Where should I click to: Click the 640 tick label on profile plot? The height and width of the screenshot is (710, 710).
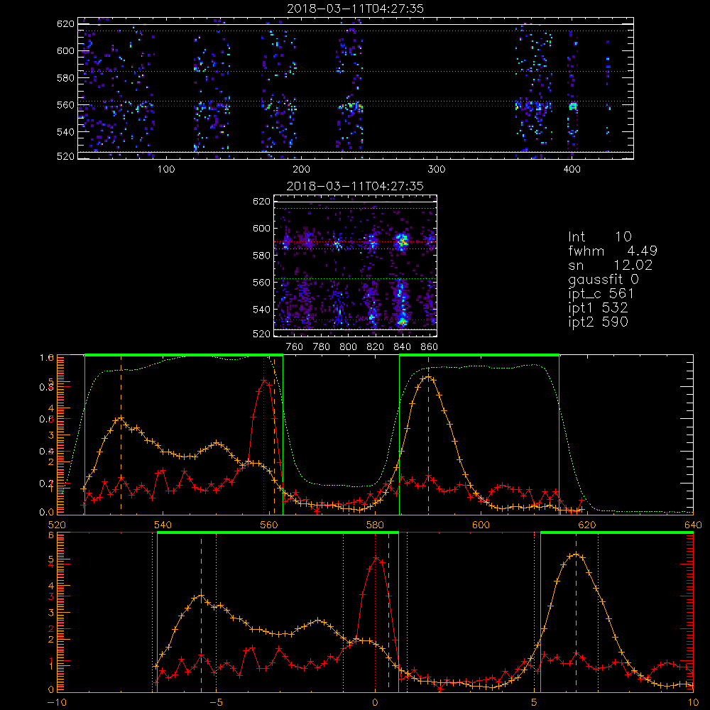693,525
